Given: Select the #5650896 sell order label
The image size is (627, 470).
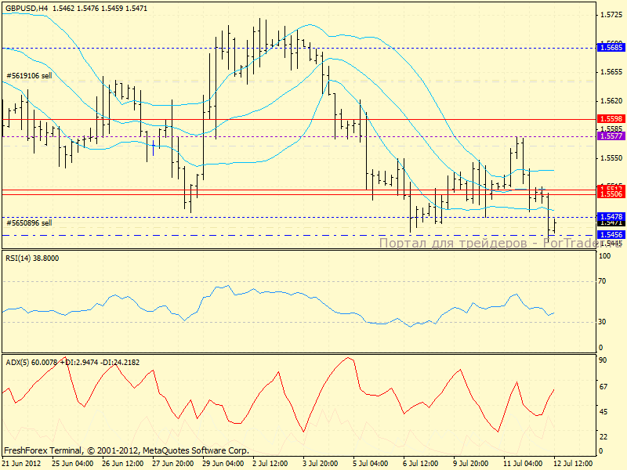Looking at the screenshot, I should coord(29,222).
